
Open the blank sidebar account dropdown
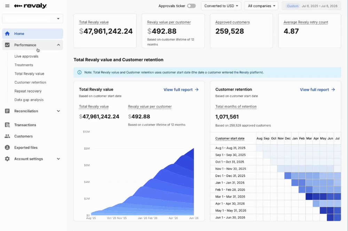click(x=33, y=19)
